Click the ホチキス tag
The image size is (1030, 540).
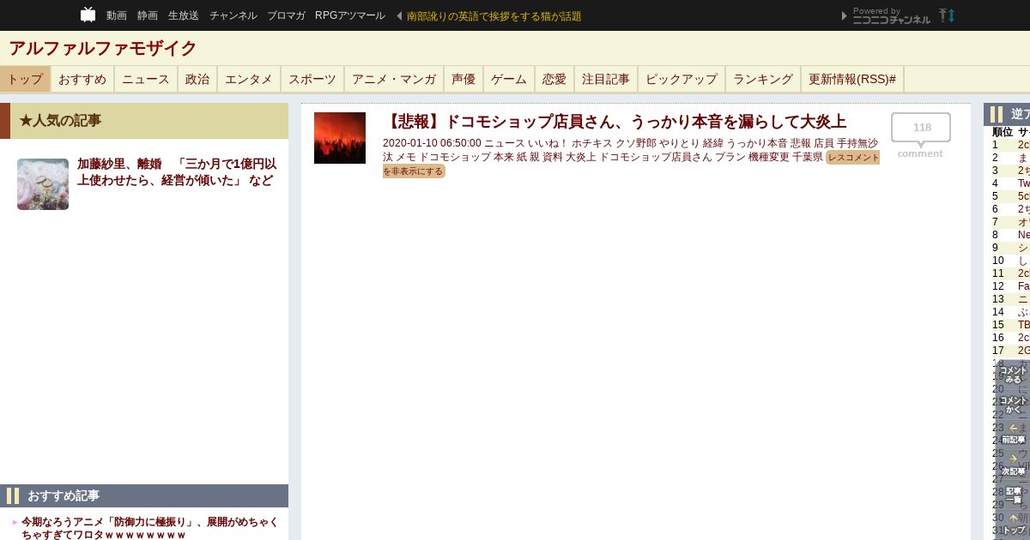pos(592,143)
